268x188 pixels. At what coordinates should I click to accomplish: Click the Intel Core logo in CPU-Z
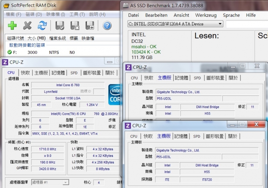pos(114,95)
